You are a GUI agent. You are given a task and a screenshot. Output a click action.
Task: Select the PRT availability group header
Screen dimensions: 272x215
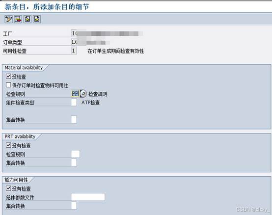click(x=20, y=136)
